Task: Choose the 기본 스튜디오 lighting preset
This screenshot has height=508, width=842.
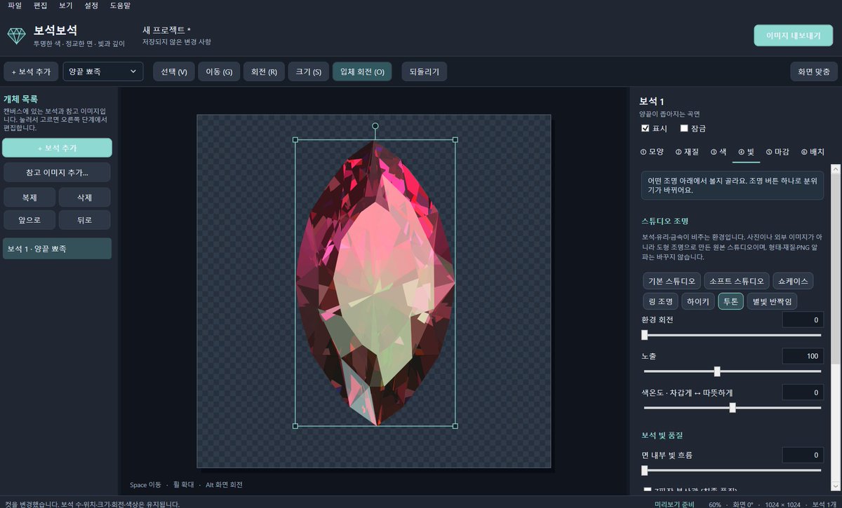Action: [671, 282]
